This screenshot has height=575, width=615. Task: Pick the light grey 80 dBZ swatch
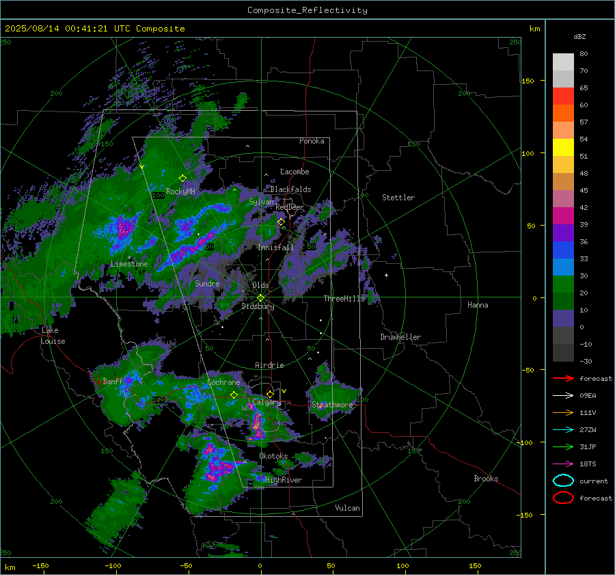[x=563, y=62]
